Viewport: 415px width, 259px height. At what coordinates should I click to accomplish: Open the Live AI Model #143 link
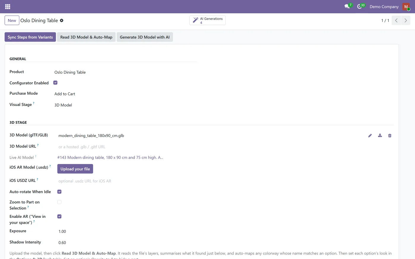pos(110,157)
